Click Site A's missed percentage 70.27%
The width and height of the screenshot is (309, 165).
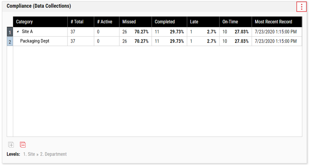tap(142, 31)
